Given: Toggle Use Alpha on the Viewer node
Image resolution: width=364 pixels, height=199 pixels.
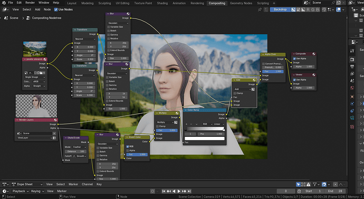Looking at the screenshot, I should coord(294,79).
